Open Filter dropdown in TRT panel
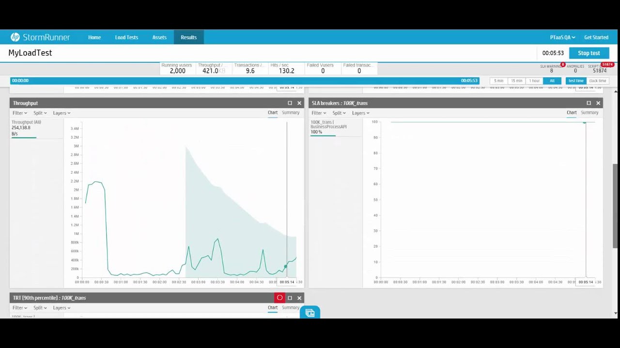 (20, 308)
